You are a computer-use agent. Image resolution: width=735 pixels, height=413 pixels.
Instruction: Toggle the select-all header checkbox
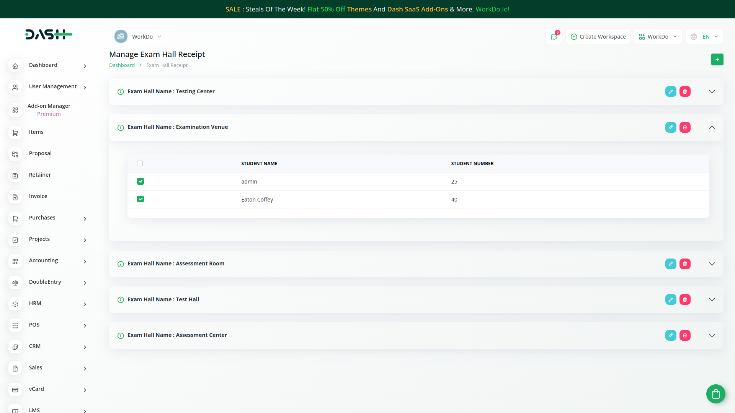coord(140,164)
